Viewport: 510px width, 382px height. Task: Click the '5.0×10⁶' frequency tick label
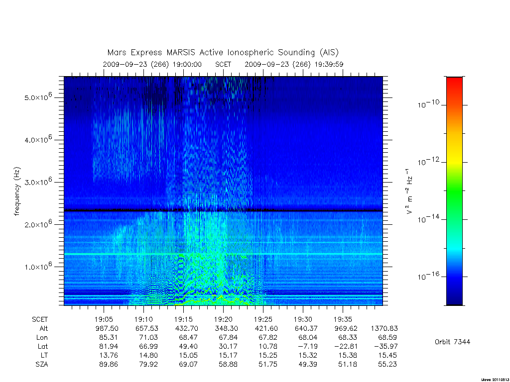point(38,97)
